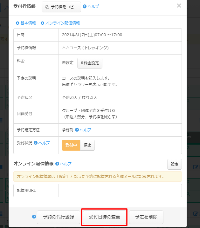
Task: Switch reception status to 停止
Action: 87,145
